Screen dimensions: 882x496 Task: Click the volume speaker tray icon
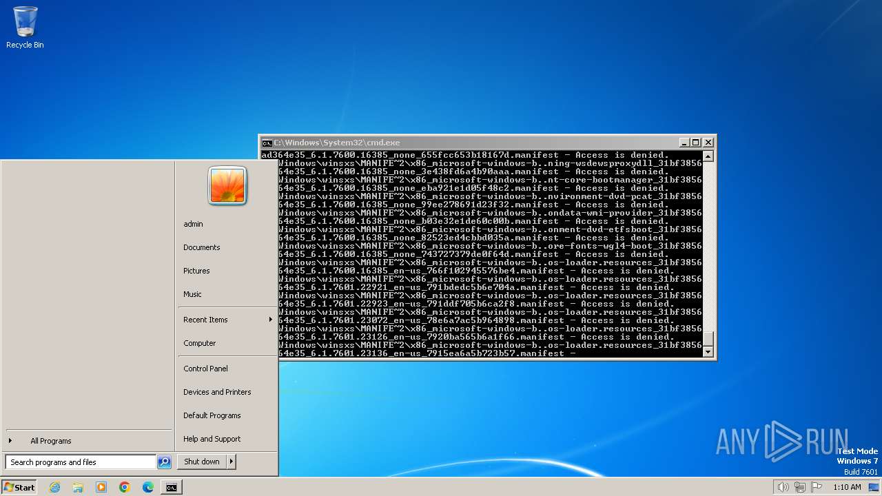[x=783, y=487]
